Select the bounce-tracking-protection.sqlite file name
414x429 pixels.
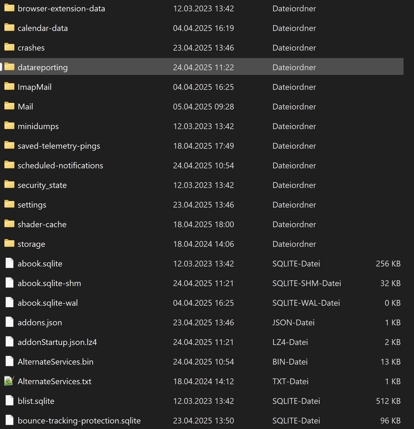click(79, 421)
